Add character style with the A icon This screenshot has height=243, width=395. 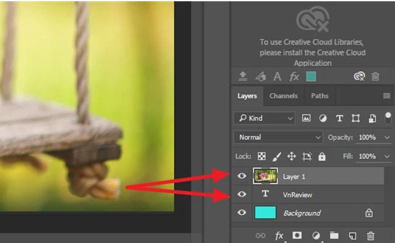[x=277, y=77]
